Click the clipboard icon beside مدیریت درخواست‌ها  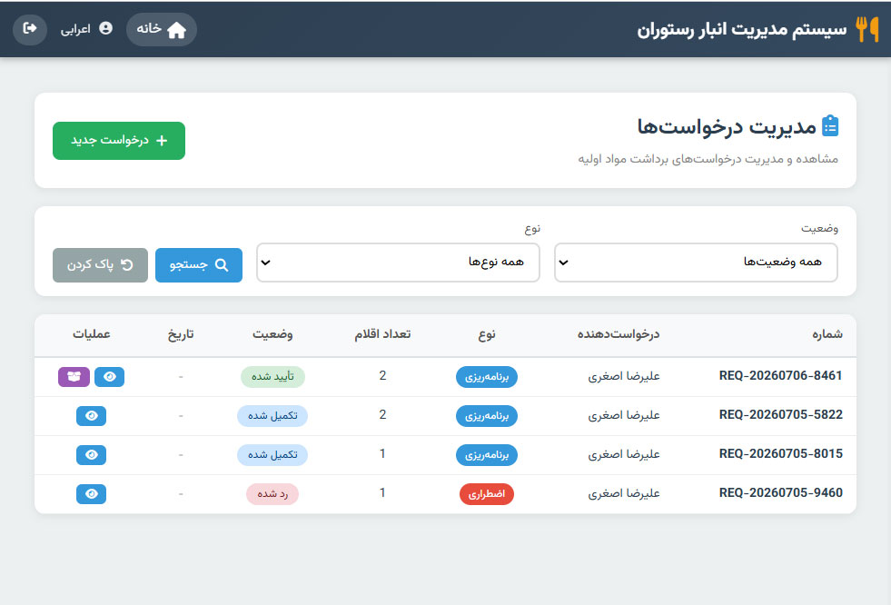coord(830,126)
